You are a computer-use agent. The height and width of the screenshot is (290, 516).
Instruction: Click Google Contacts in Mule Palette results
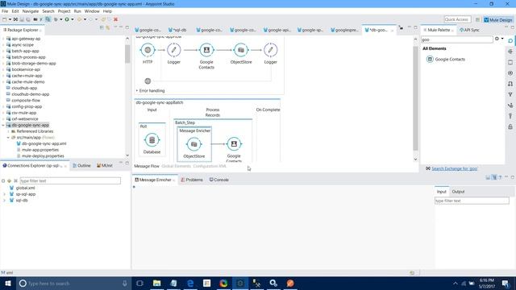(x=446, y=59)
